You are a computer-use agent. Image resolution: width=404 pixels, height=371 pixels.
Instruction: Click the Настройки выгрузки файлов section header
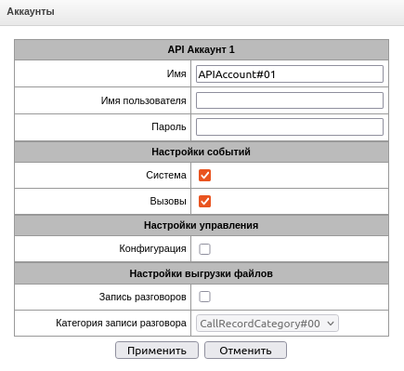(x=202, y=273)
